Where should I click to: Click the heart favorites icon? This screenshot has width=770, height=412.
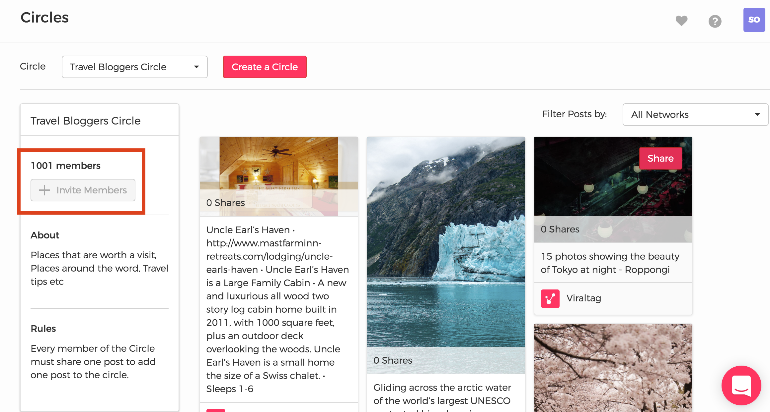coord(681,21)
